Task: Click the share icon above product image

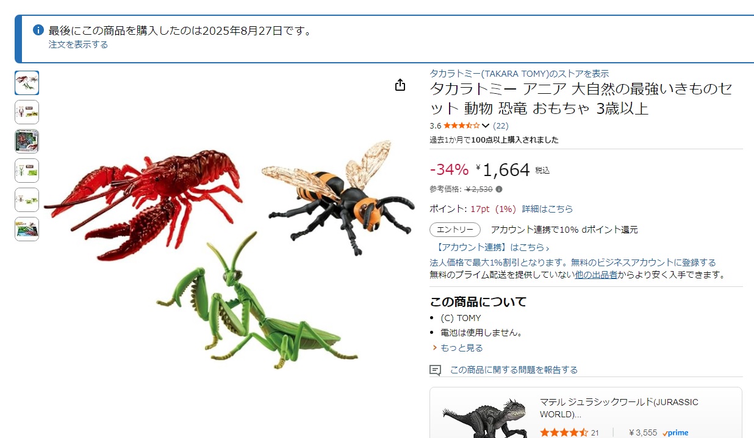Action: coord(400,85)
